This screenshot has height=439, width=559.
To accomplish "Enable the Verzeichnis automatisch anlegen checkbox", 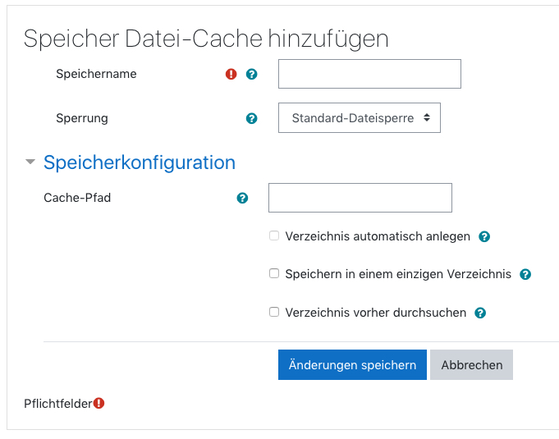I will (x=274, y=236).
